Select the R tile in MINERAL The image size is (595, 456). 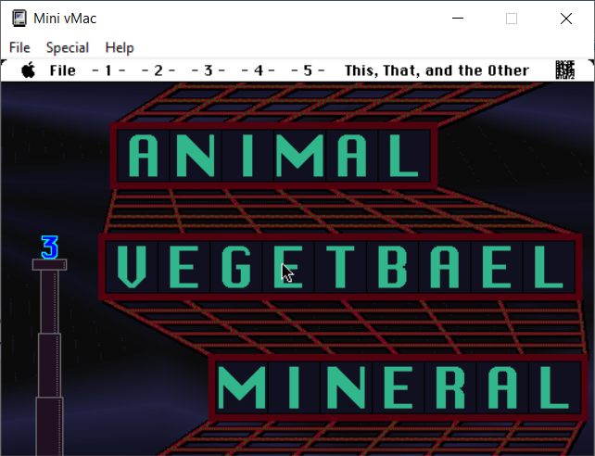[x=450, y=387]
